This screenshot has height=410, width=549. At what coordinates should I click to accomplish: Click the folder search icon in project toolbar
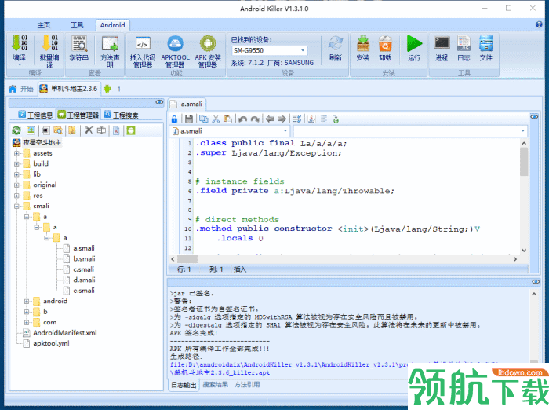pyautogui.click(x=58, y=130)
